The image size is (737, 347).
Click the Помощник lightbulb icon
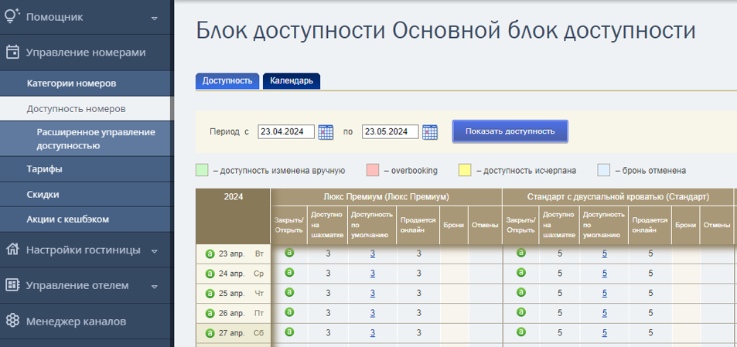pos(12,16)
